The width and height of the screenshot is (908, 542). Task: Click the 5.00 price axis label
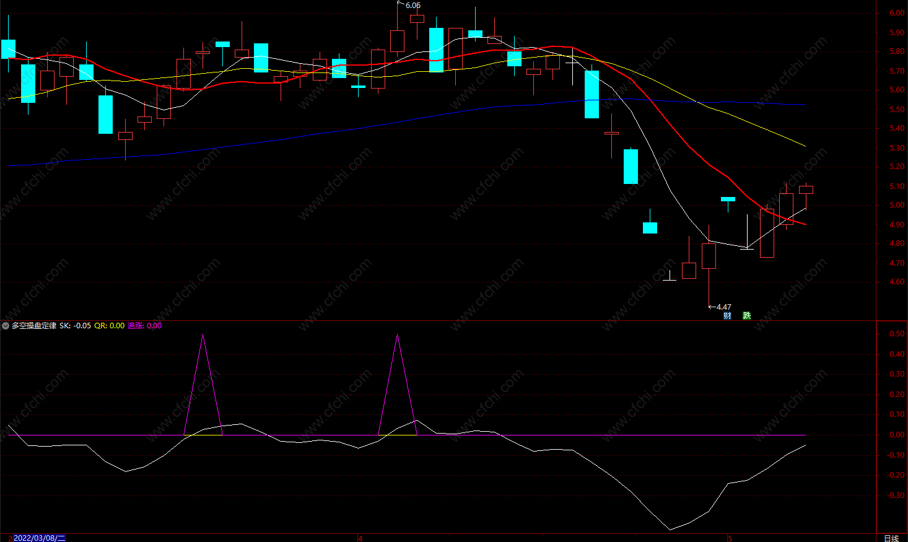[896, 205]
